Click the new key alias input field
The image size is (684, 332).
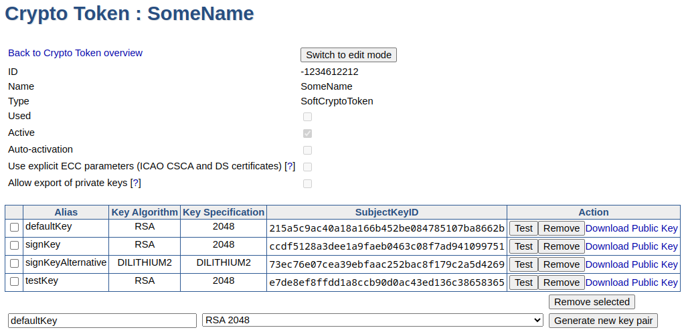pos(102,321)
